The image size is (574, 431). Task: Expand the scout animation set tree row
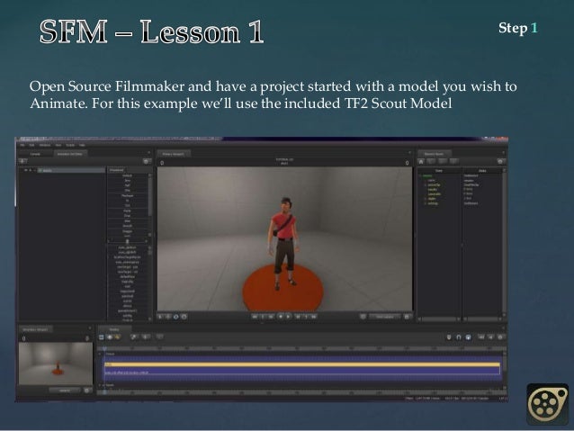pos(35,170)
